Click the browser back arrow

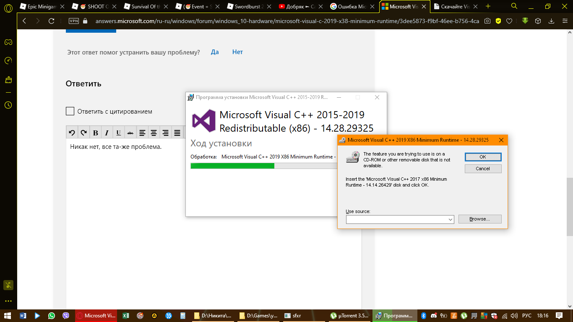pyautogui.click(x=24, y=21)
